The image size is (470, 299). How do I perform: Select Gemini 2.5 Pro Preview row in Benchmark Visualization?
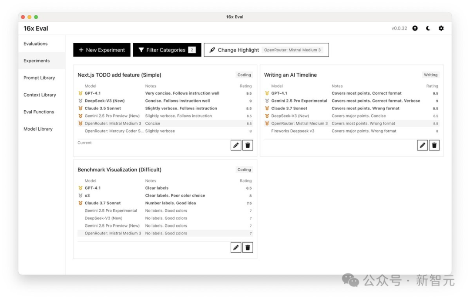(165, 226)
